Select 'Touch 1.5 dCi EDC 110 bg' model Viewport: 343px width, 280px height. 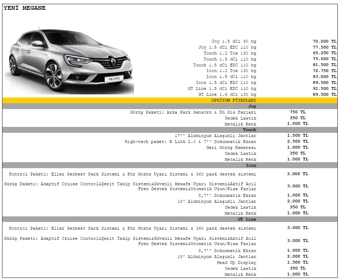coord(225,65)
